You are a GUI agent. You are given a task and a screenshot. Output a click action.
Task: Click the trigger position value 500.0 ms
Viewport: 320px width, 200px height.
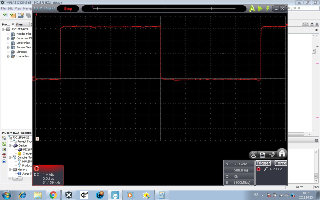(x=241, y=170)
